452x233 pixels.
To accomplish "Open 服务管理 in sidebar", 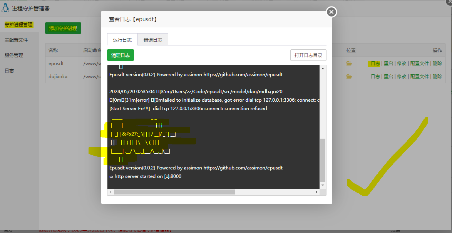I will pos(14,55).
